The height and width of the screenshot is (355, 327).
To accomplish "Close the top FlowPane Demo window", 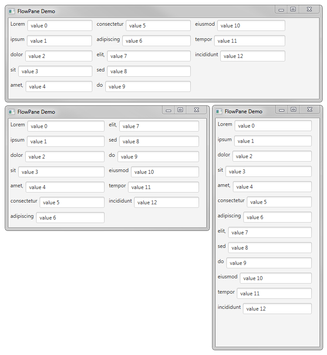I will (x=309, y=10).
